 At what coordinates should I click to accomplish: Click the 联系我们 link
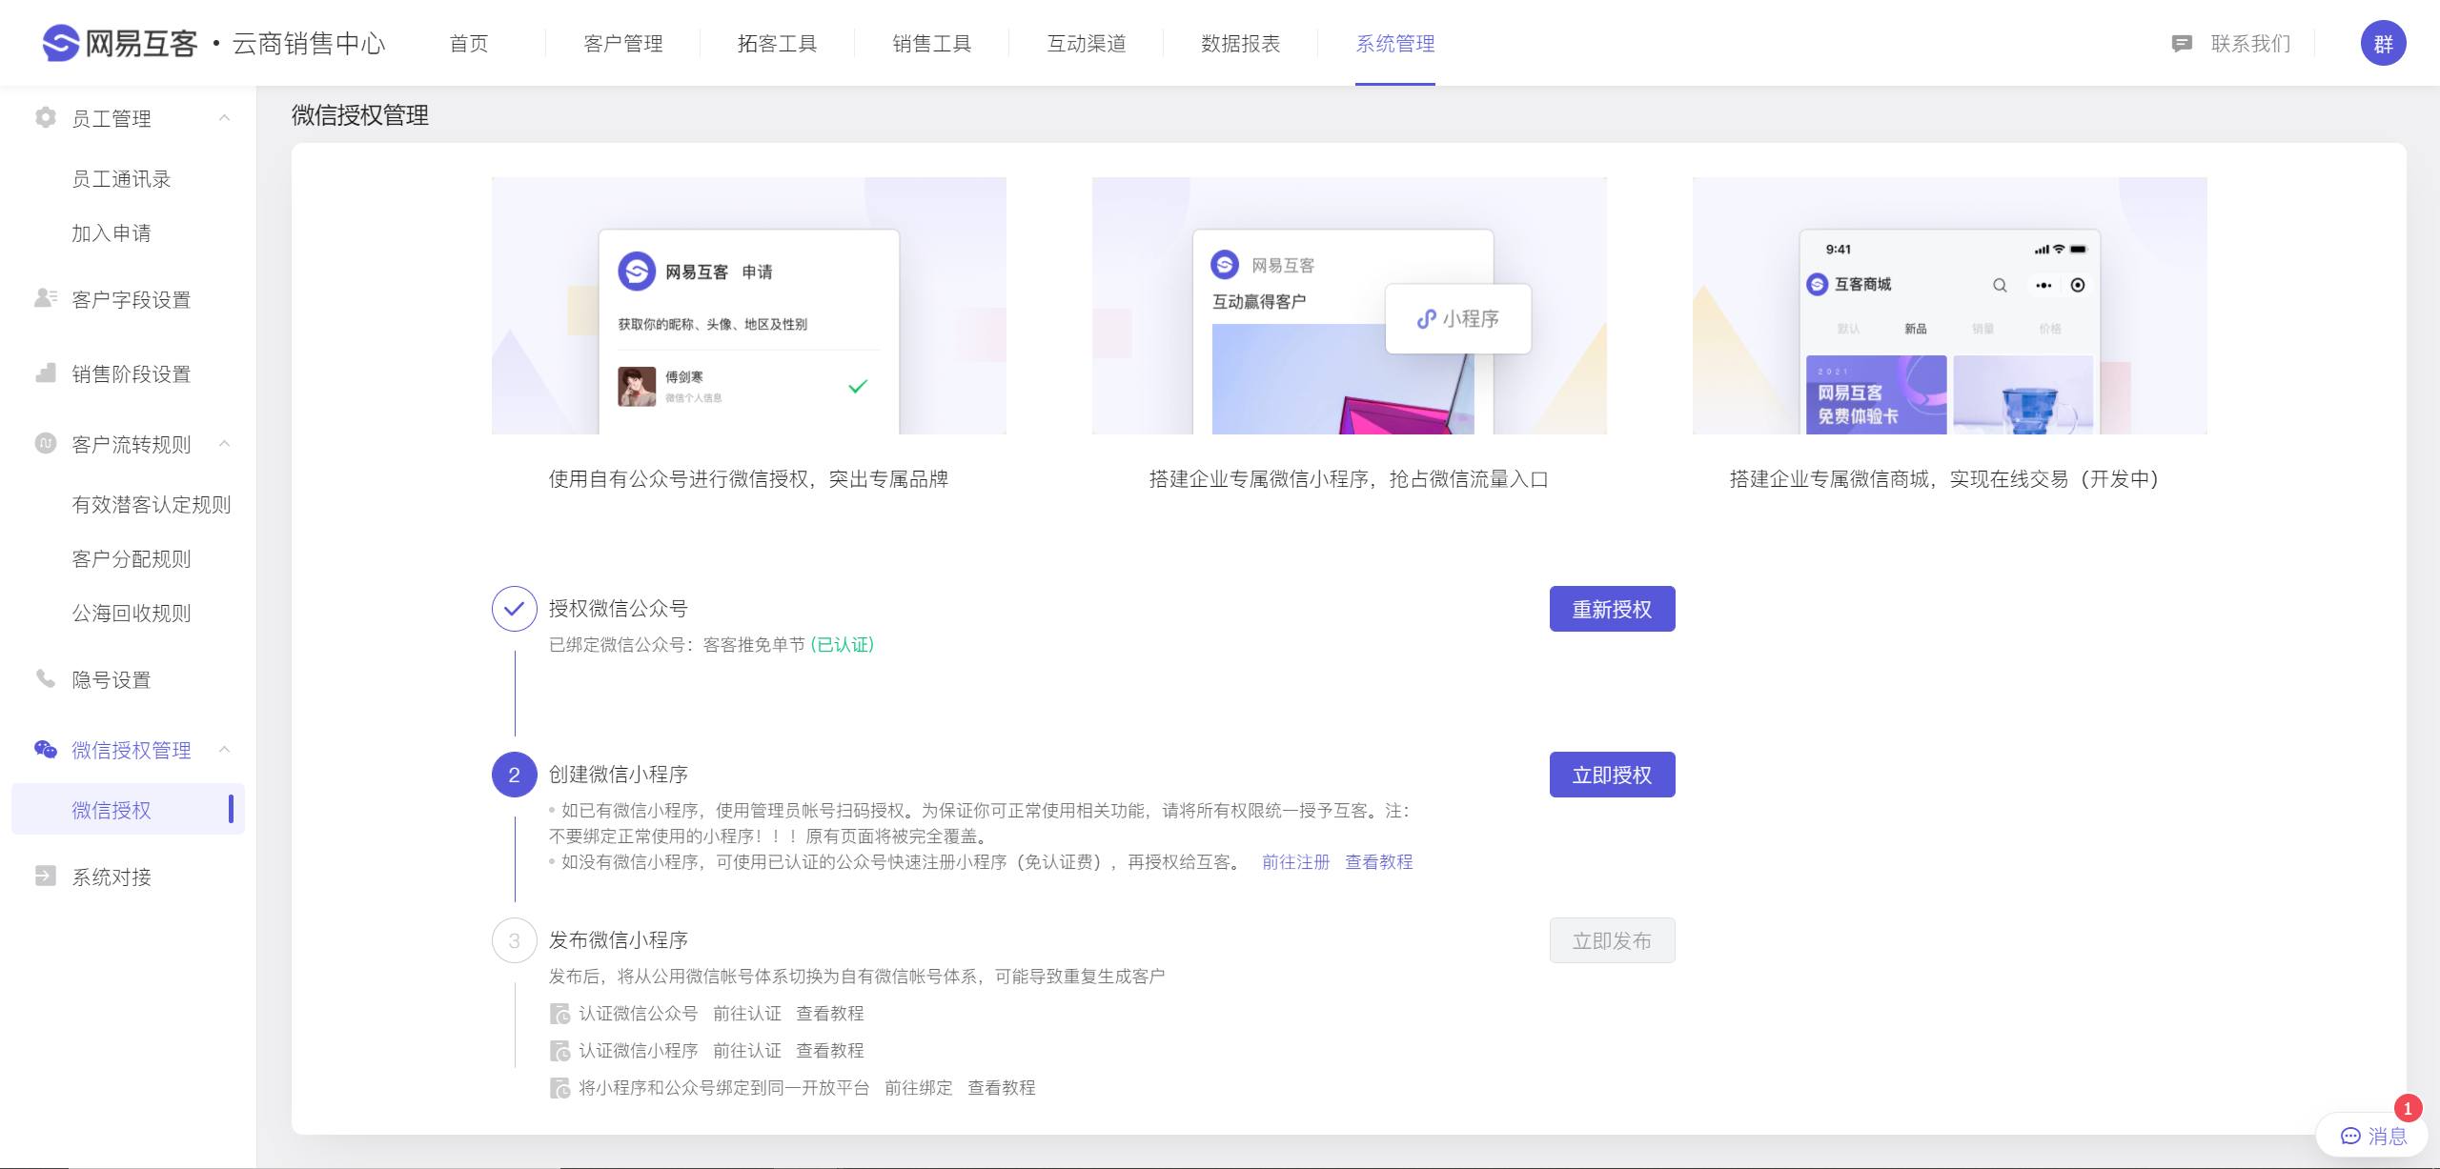(2250, 44)
